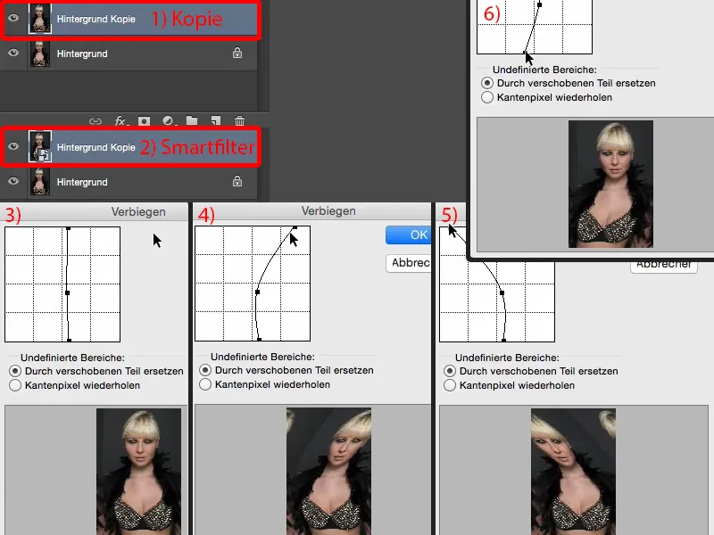714x535 pixels.
Task: Hide Hintergrund layer in Smartfilter layers panel
Action: pyautogui.click(x=13, y=181)
